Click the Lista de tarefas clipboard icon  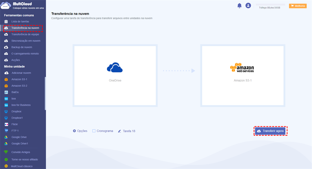6,22
